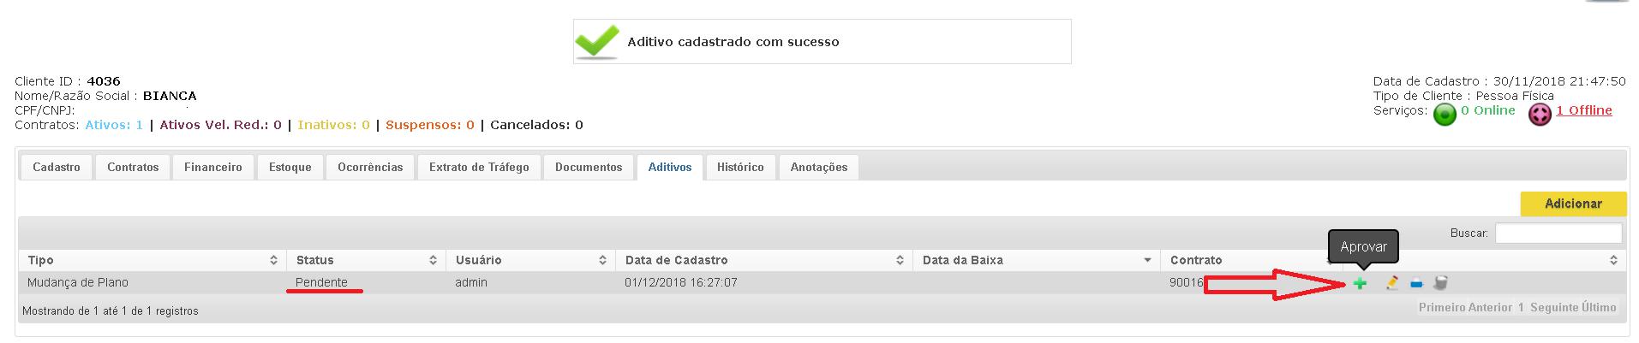Switch to the Contratos tab
Image resolution: width=1639 pixels, height=343 pixels.
[133, 168]
